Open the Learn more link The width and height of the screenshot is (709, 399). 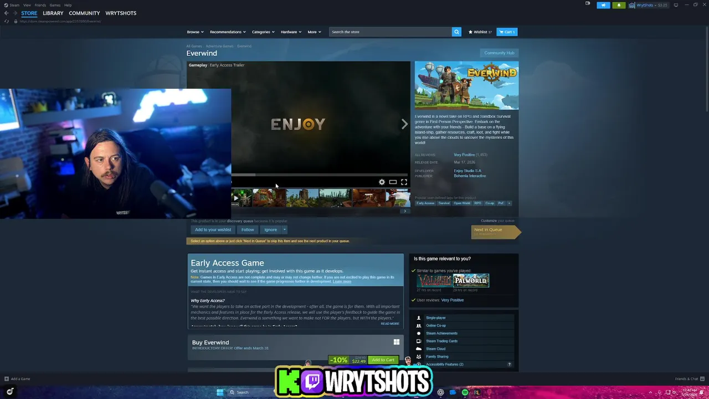point(342,282)
